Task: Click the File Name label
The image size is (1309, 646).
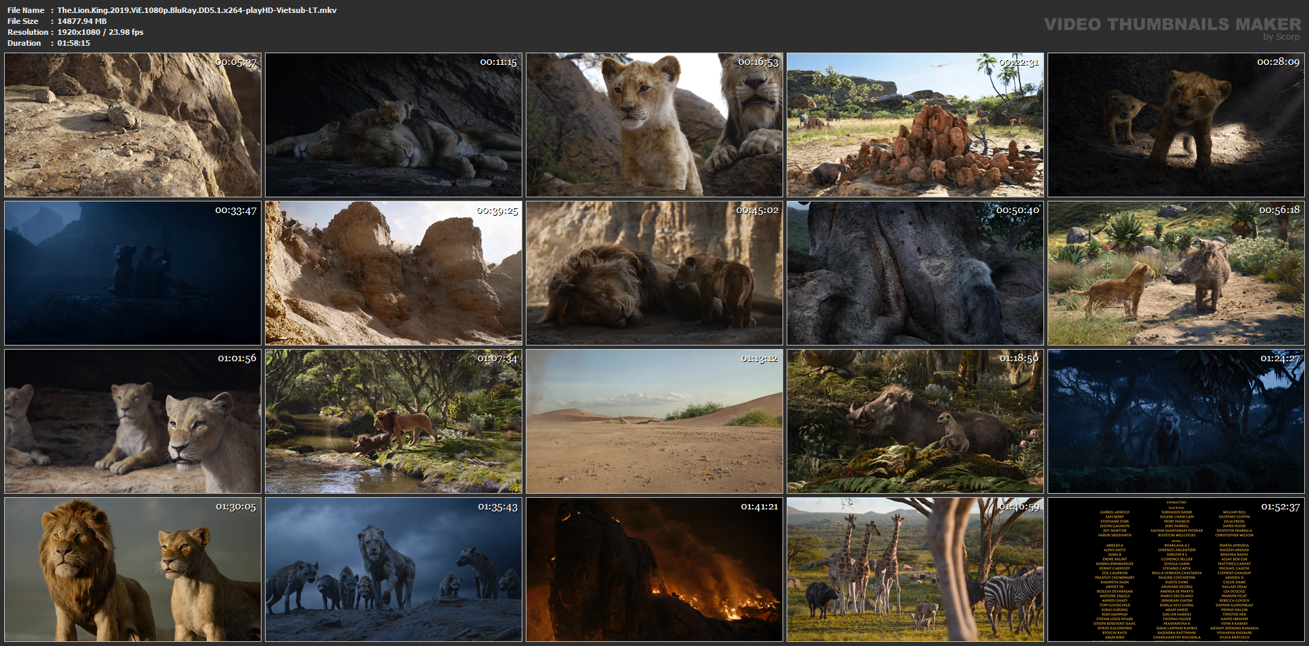Action: click(x=26, y=10)
